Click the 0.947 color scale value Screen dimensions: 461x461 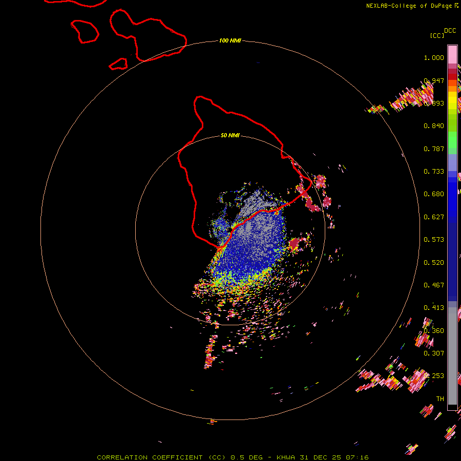tap(434, 80)
